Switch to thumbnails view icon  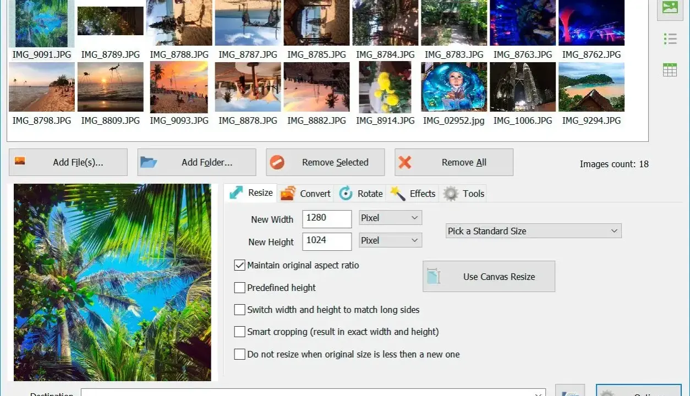[670, 8]
